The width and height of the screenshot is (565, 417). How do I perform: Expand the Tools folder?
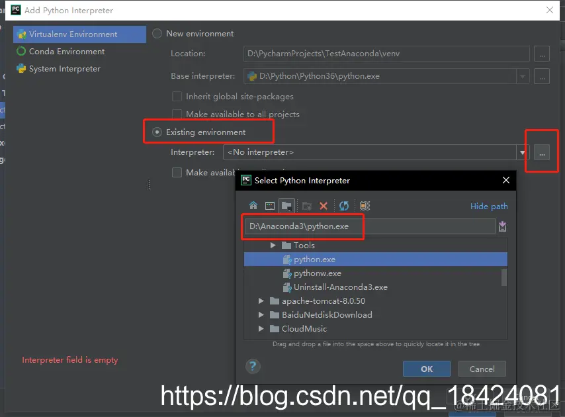[x=273, y=246]
